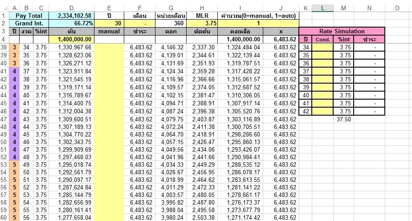Click yellow Cond. cell beside year 42

click(322, 111)
